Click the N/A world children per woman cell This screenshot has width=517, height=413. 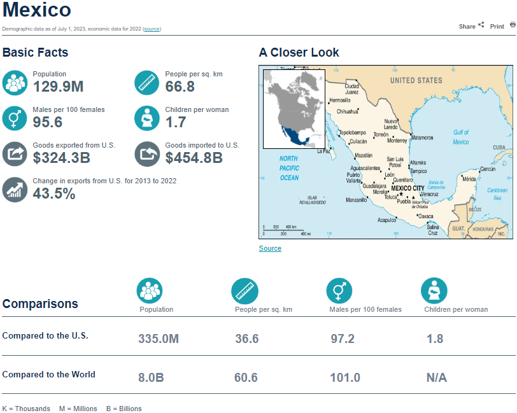click(x=437, y=378)
